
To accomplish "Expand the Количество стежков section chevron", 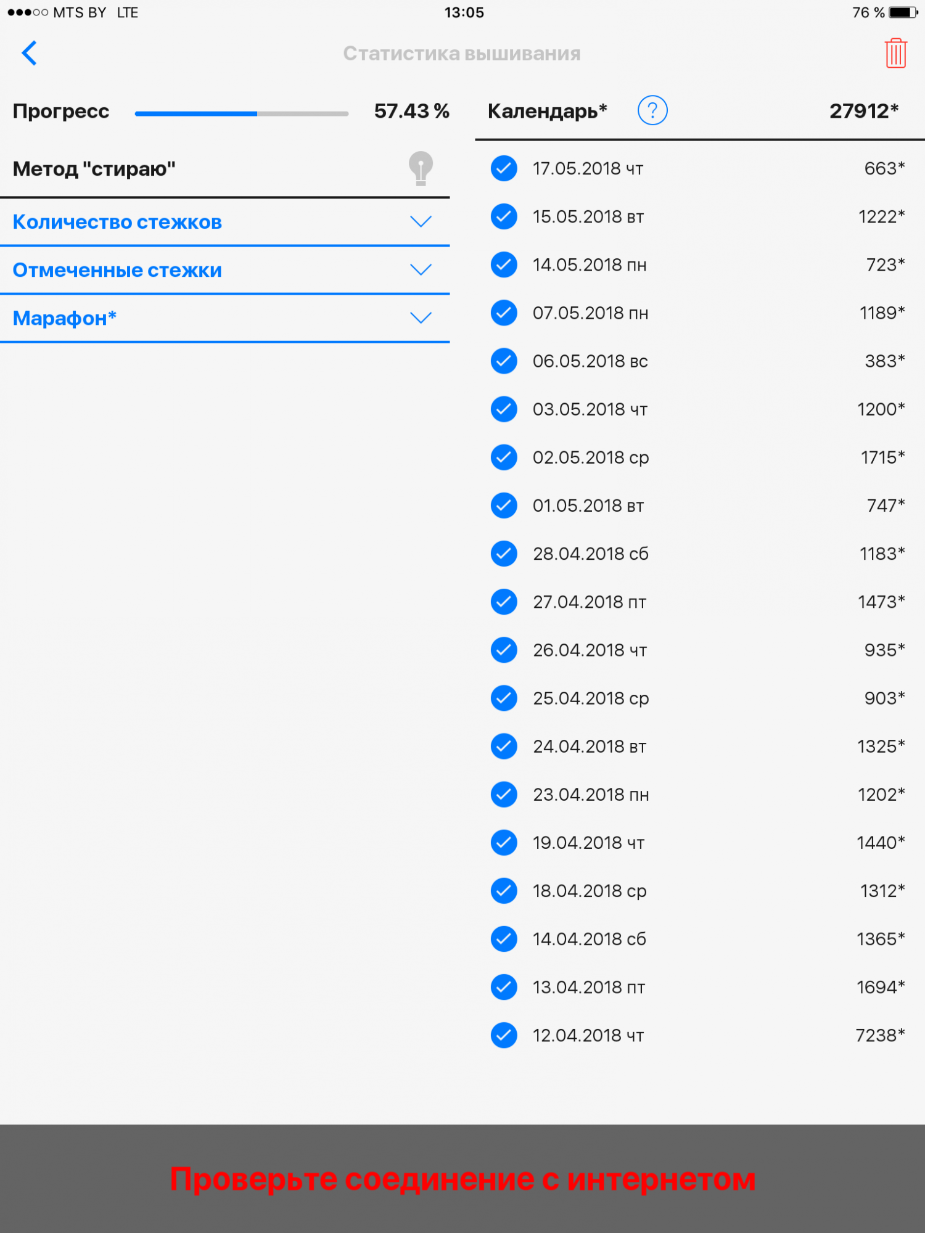I will click(x=421, y=221).
